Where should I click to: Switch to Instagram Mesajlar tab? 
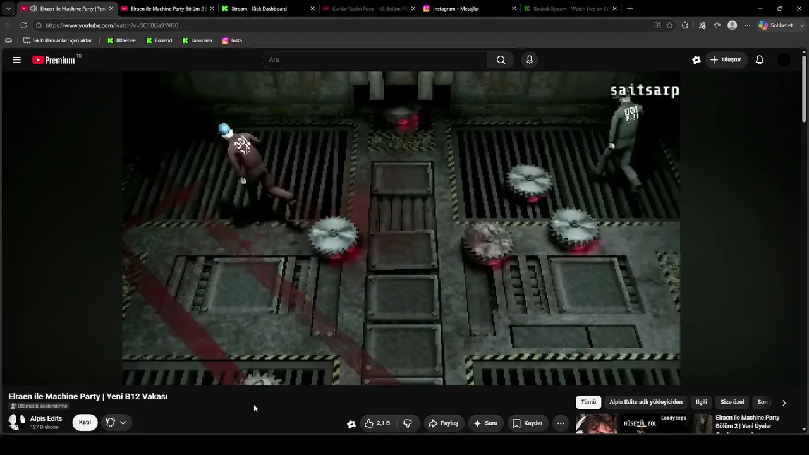[469, 9]
